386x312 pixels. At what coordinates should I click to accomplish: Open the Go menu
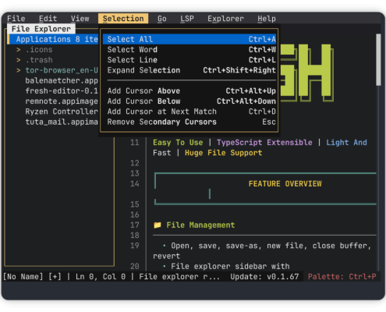[x=161, y=19]
